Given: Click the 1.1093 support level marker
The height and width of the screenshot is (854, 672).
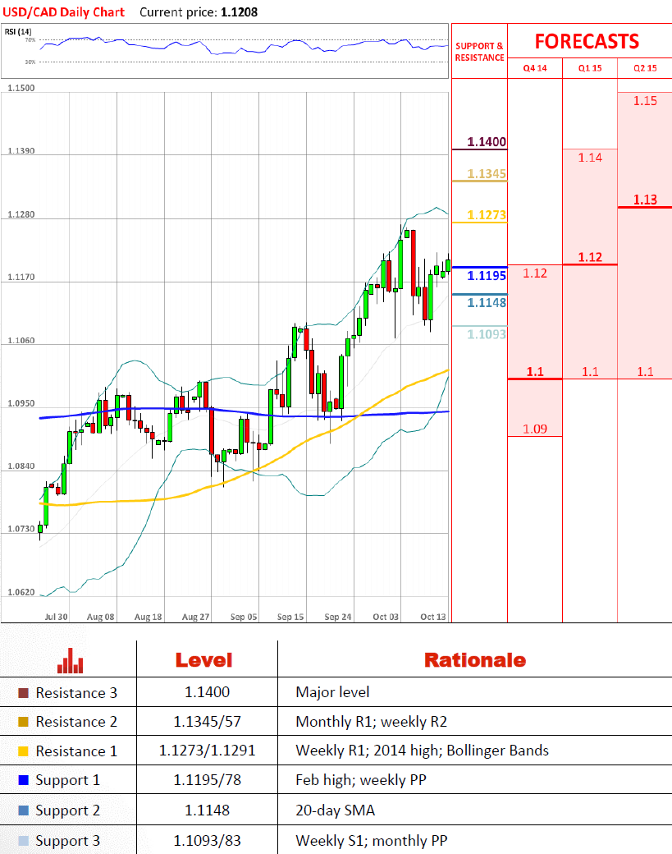Looking at the screenshot, I should tap(487, 334).
